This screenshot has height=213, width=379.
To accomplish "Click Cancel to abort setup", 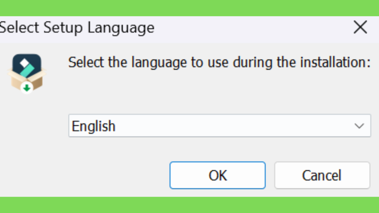I will (x=322, y=175).
